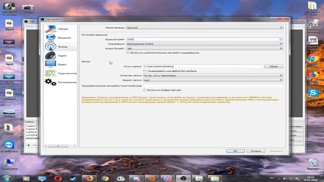This screenshot has height=182, width=324.
Task: Open the Видео (Video) settings section
Action: [x=60, y=64]
